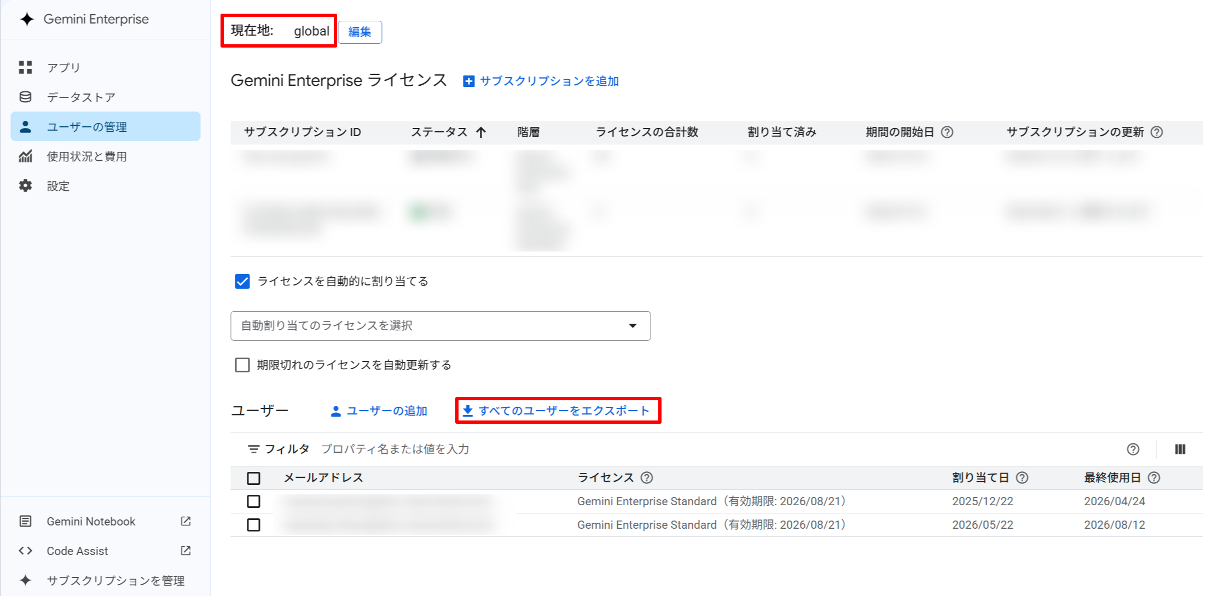Click the ユーザーの管理 person icon
The width and height of the screenshot is (1212, 596).
tap(25, 127)
